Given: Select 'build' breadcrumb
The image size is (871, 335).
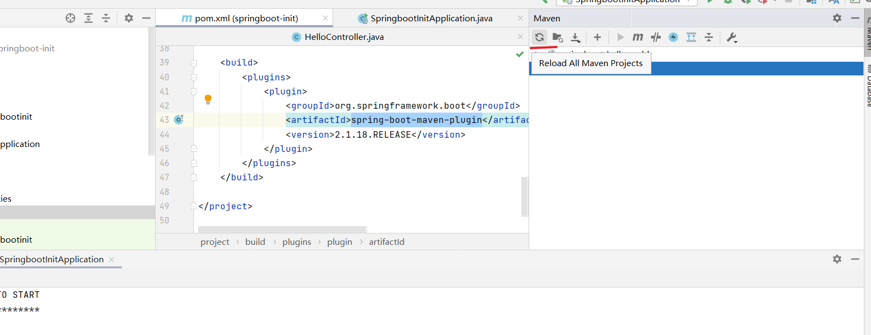Looking at the screenshot, I should (x=255, y=242).
